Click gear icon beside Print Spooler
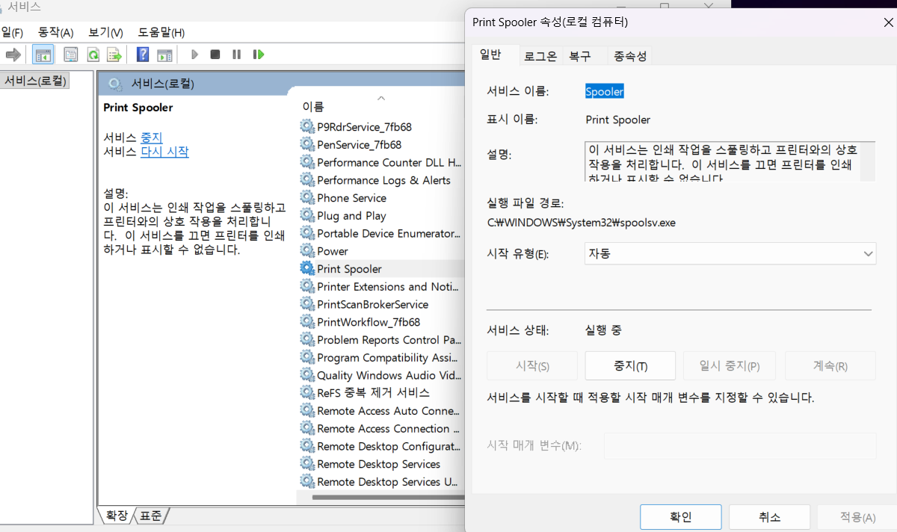Screen dimensions: 897x532 (x=307, y=269)
